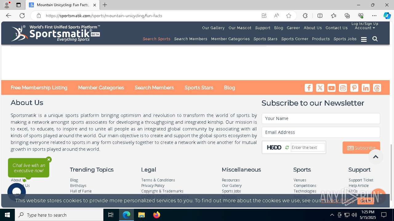Click the site search magnifier icon

(375, 39)
